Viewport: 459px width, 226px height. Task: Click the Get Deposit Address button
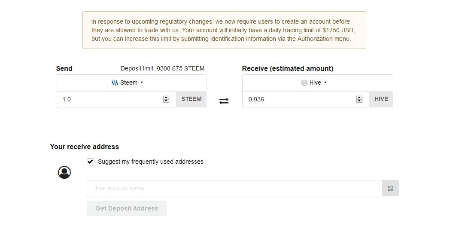(127, 208)
